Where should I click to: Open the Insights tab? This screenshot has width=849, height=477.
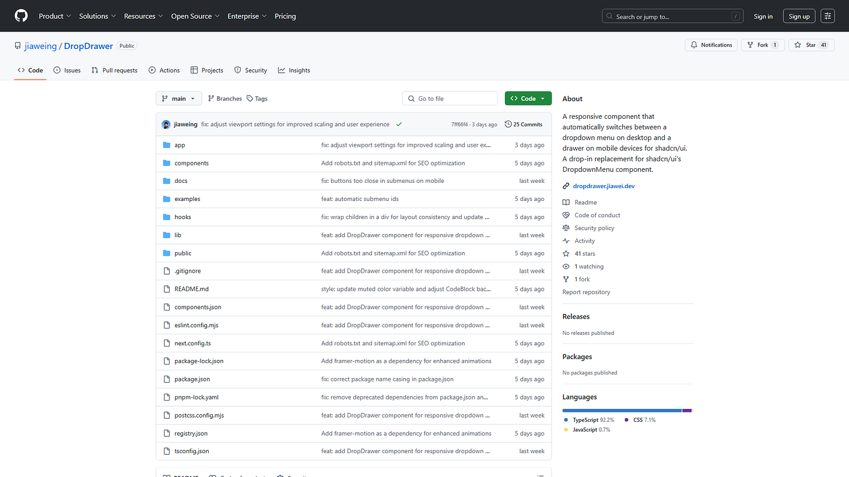[x=294, y=70]
